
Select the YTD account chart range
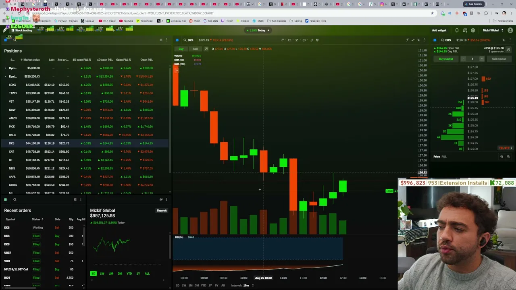click(x=129, y=274)
